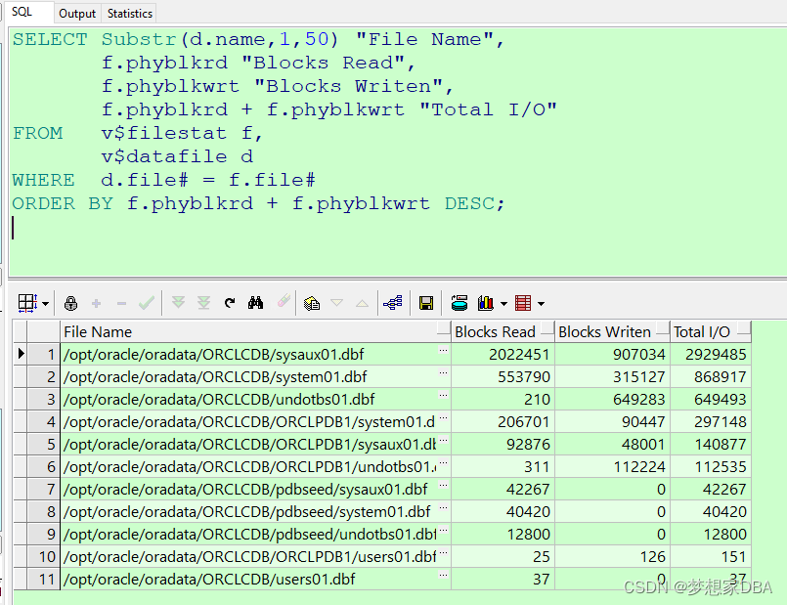Open the bar chart dropdown arrow
The height and width of the screenshot is (605, 787).
503,304
